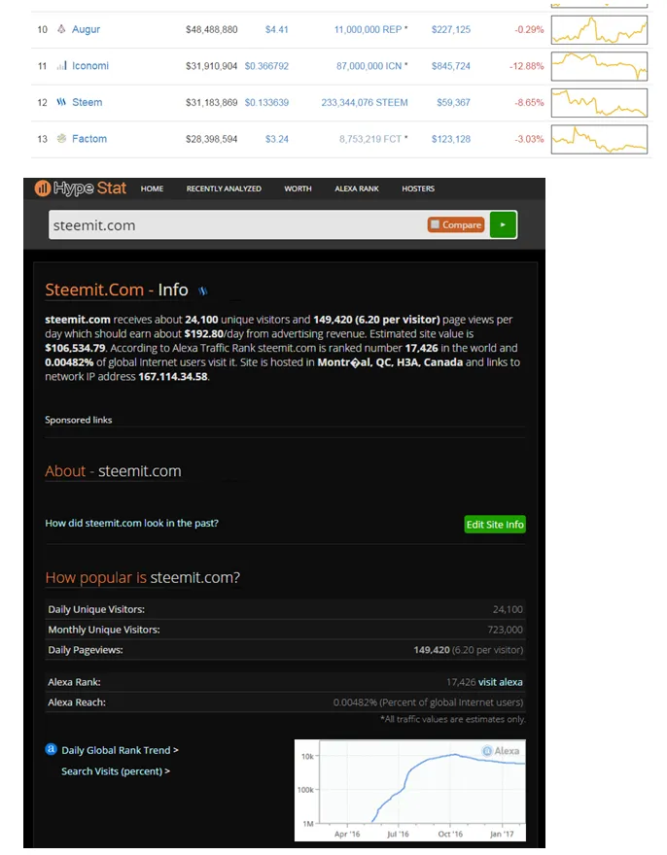Open Search Visits (percent) link
Viewport: 667px width, 855px height.
(x=115, y=771)
